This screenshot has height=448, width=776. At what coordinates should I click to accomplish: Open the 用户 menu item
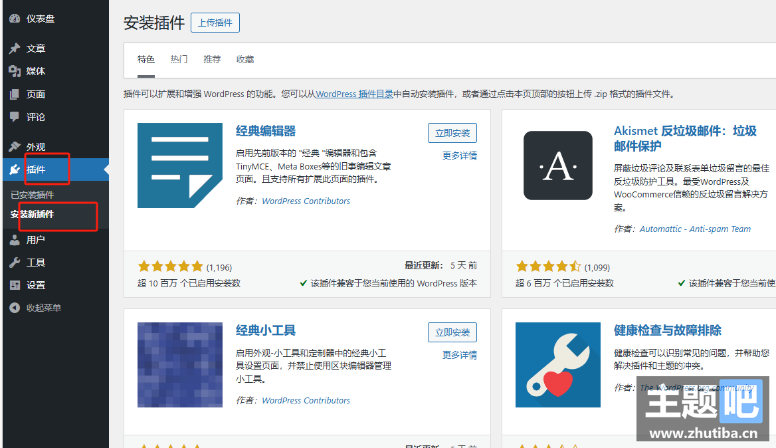pyautogui.click(x=36, y=240)
